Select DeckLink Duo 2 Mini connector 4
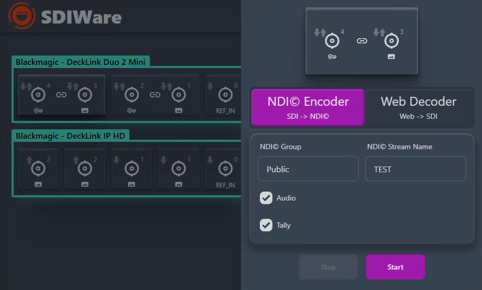 point(38,95)
